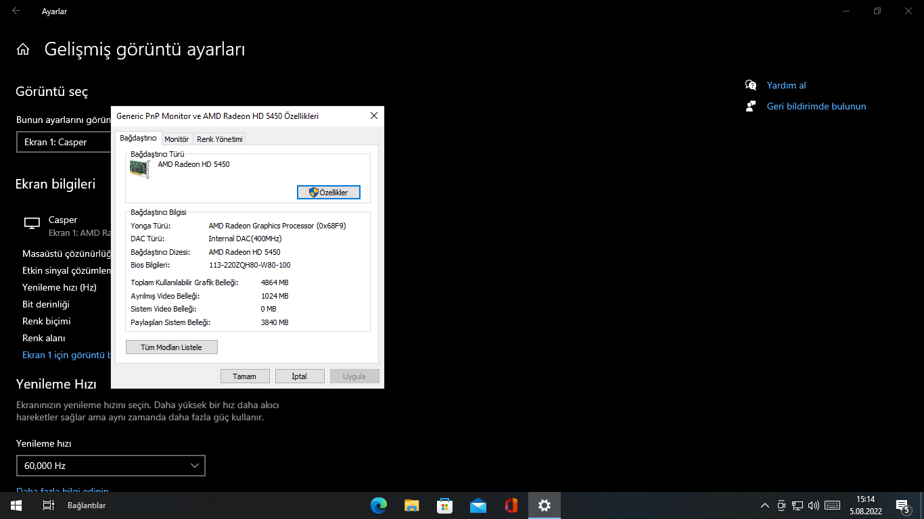The width and height of the screenshot is (924, 519).
Task: Click the Bit derinliği row label
Action: 46,304
